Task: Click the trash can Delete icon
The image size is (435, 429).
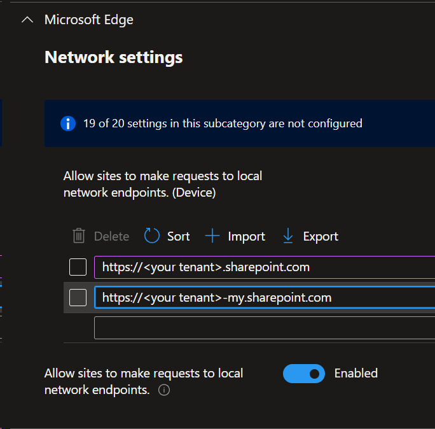Action: (x=79, y=236)
